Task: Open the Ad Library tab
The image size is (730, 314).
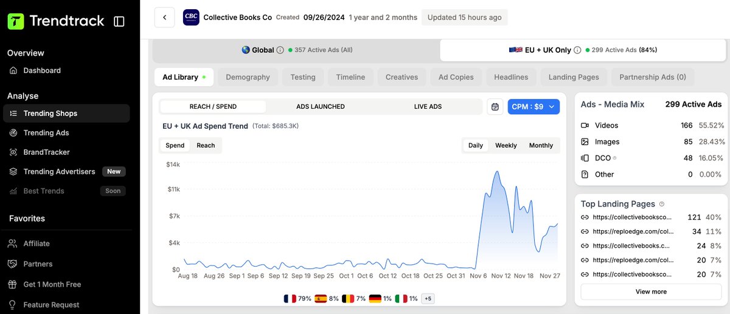Action: coord(184,77)
